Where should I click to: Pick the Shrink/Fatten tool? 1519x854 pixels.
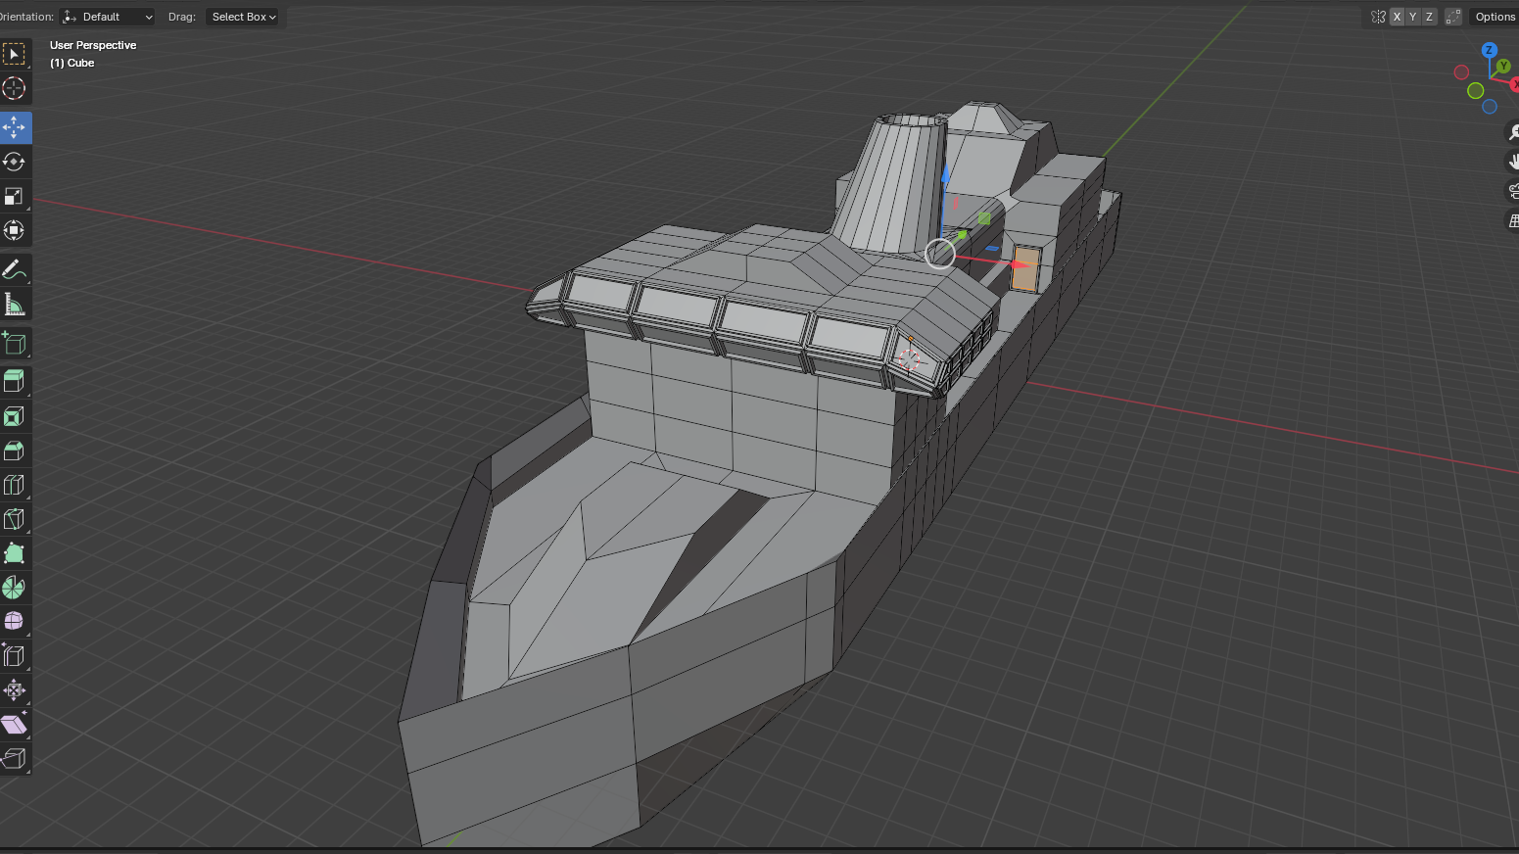pyautogui.click(x=14, y=690)
